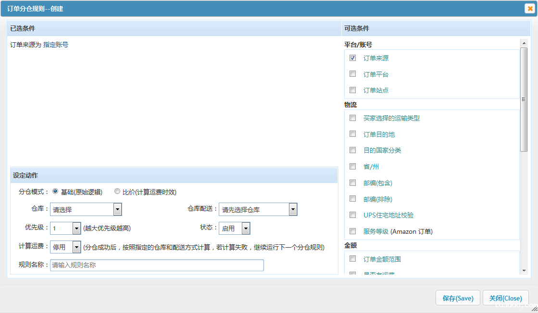538x313 pixels.
Task: Click the 规则名称 input field
Action: coord(156,265)
